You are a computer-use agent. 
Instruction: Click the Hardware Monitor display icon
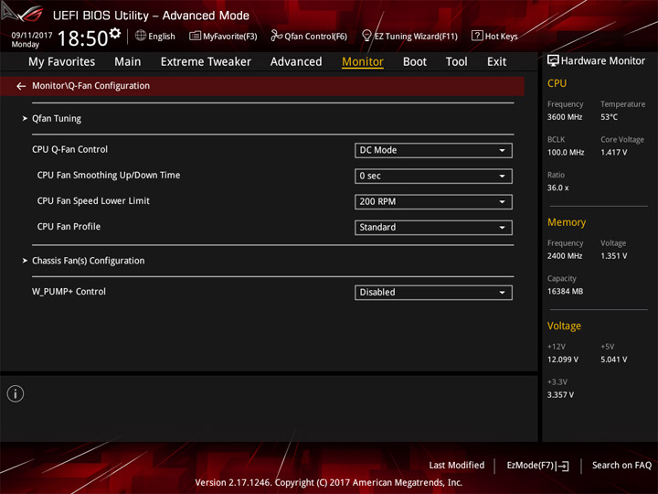click(x=553, y=61)
